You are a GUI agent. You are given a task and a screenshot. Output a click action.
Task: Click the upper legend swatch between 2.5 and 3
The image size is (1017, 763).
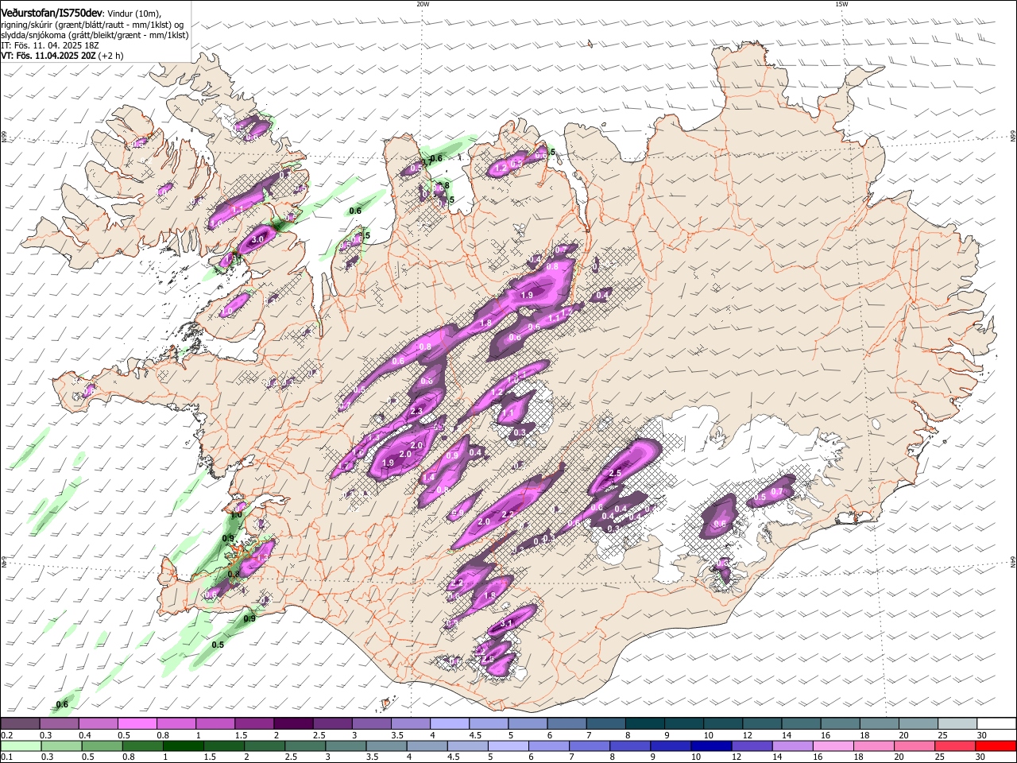pos(331,723)
